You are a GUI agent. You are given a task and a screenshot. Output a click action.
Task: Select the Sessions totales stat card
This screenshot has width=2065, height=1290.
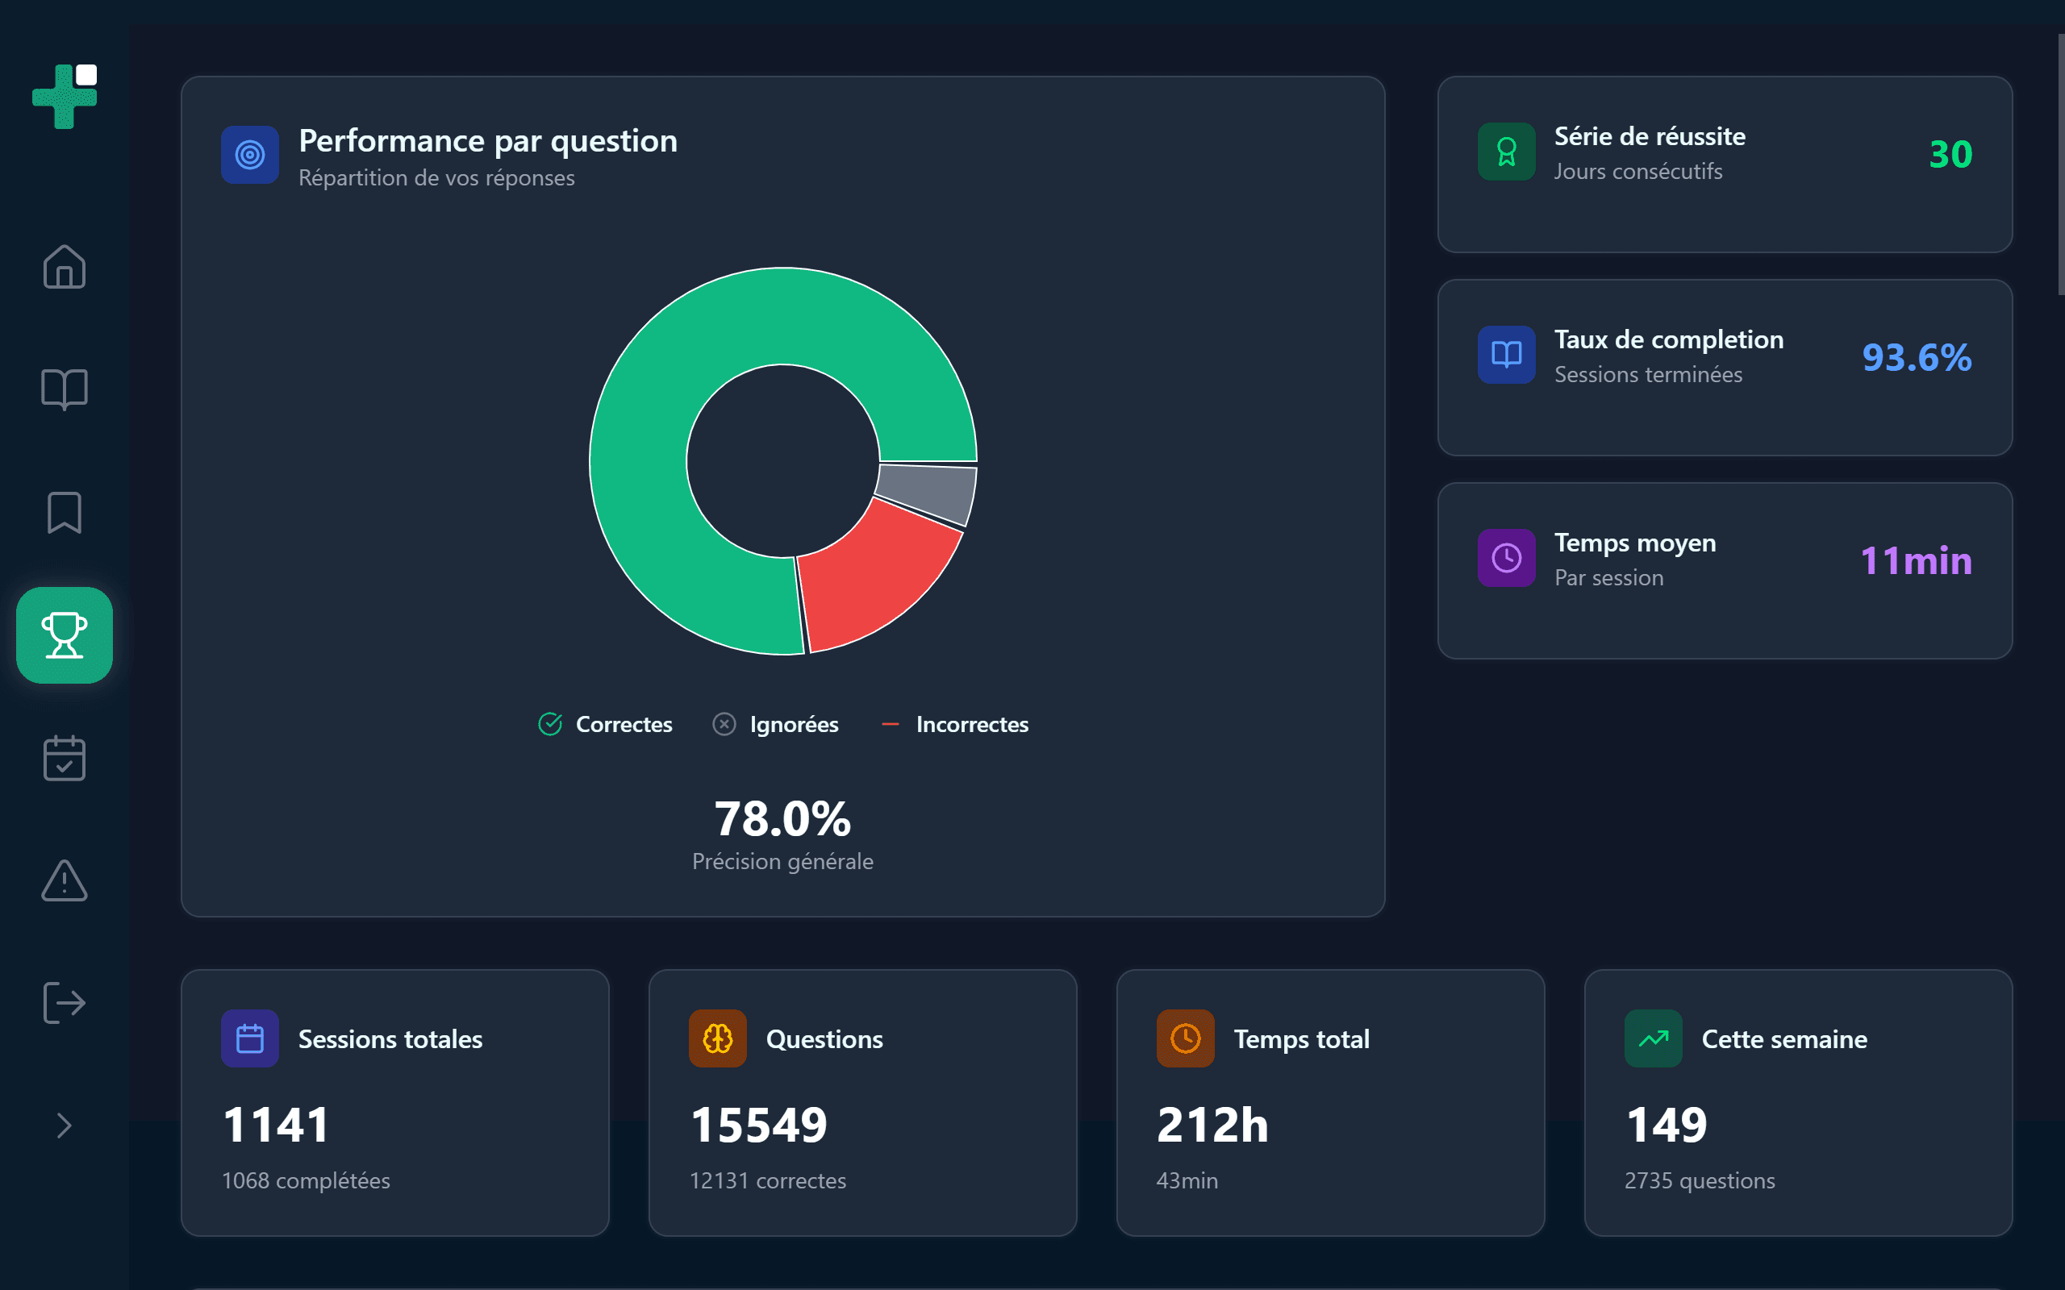tap(395, 1102)
